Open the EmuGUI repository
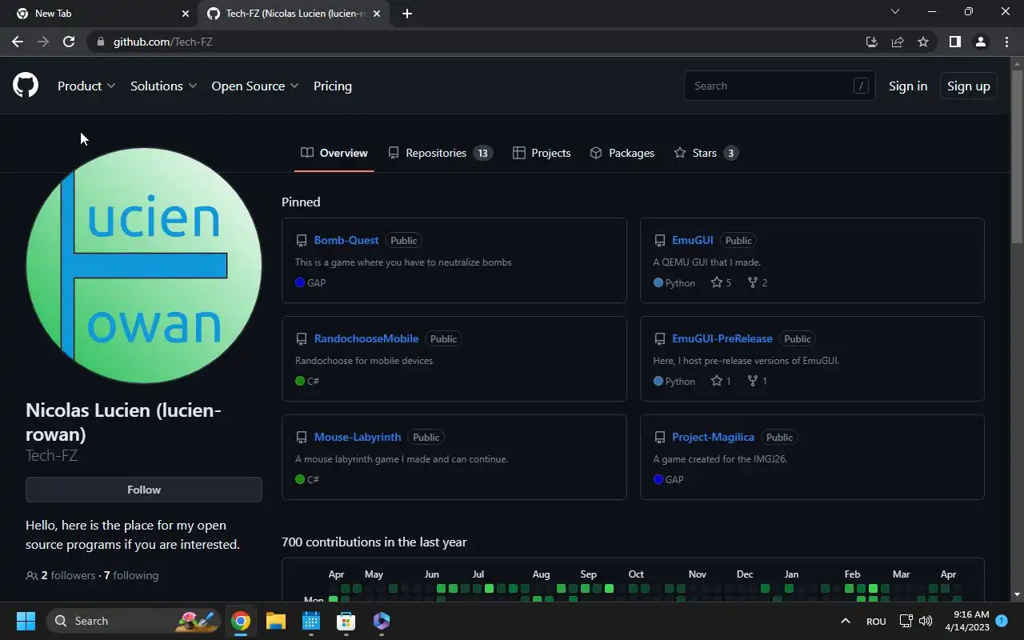The height and width of the screenshot is (640, 1024). click(x=693, y=240)
